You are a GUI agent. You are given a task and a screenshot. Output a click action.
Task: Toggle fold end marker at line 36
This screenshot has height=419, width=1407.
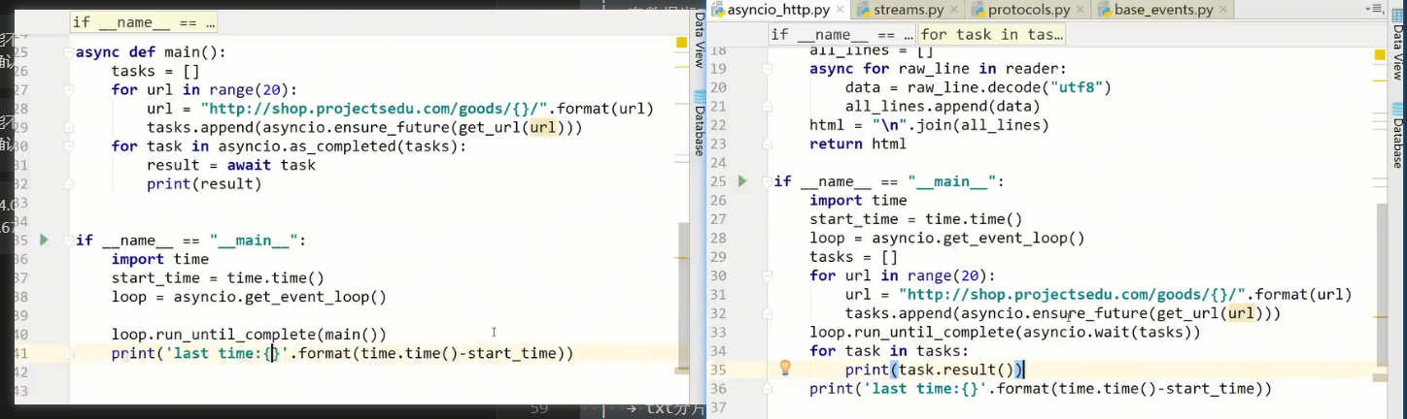(x=767, y=388)
